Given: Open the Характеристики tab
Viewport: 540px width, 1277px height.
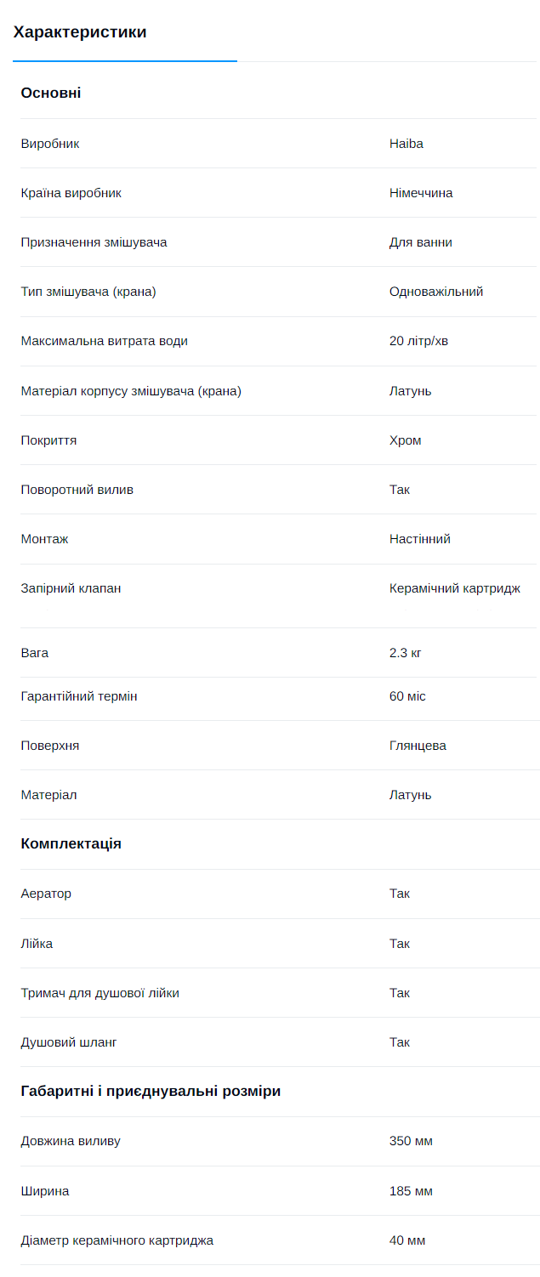Looking at the screenshot, I should (80, 32).
